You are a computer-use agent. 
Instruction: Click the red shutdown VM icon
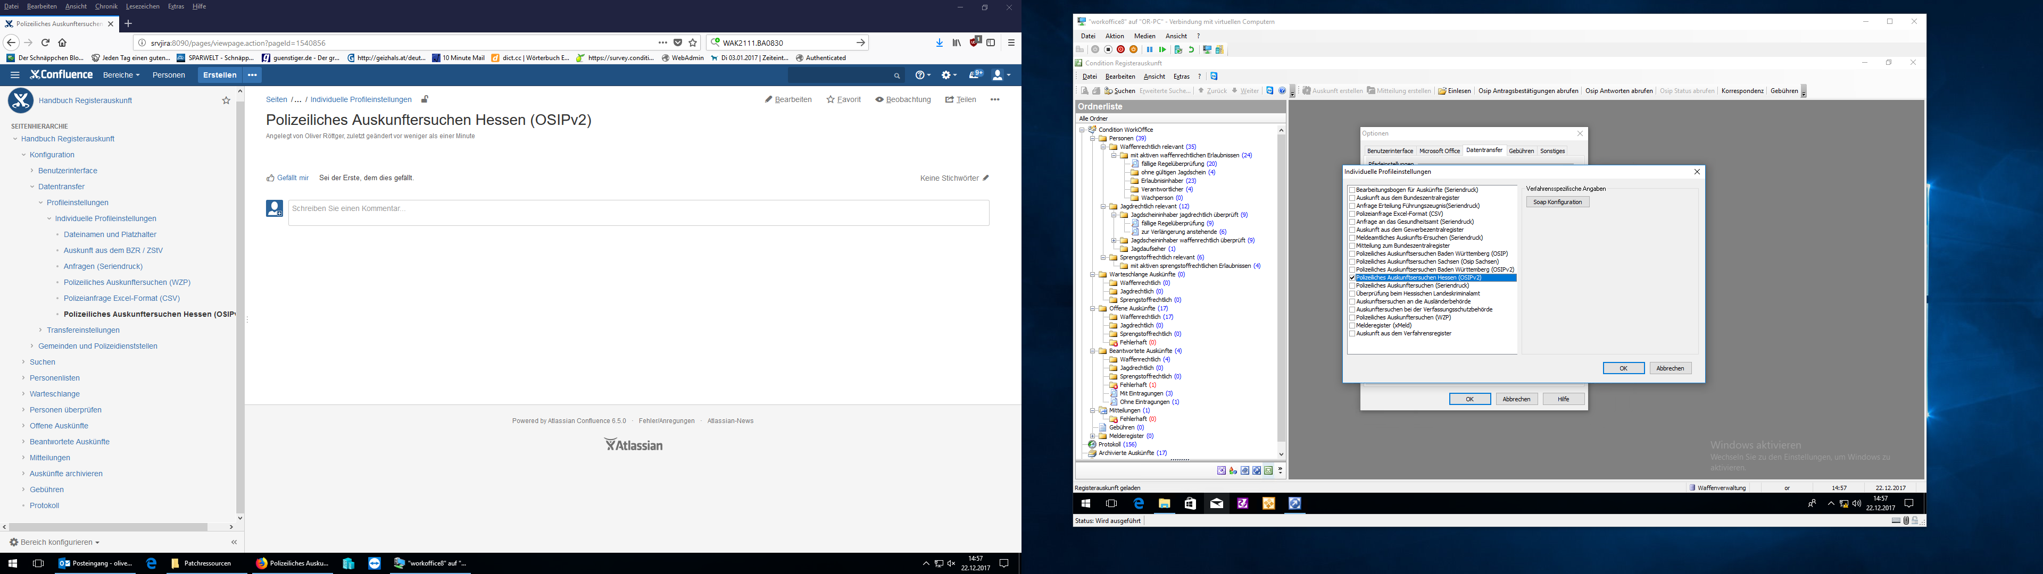[1120, 49]
